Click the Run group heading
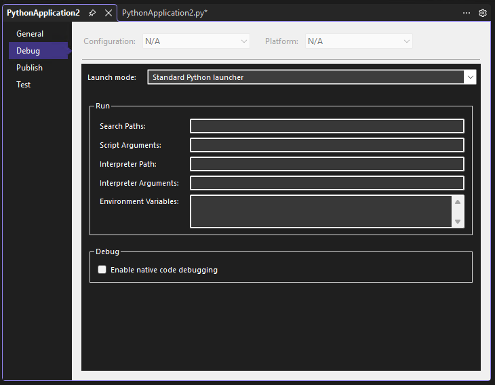Viewport: 495px width, 385px height. coord(102,106)
